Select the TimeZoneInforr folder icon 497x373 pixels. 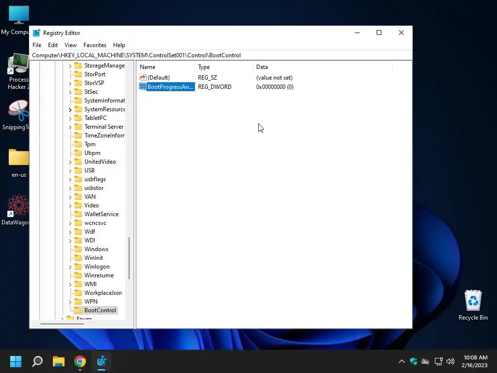click(x=78, y=136)
